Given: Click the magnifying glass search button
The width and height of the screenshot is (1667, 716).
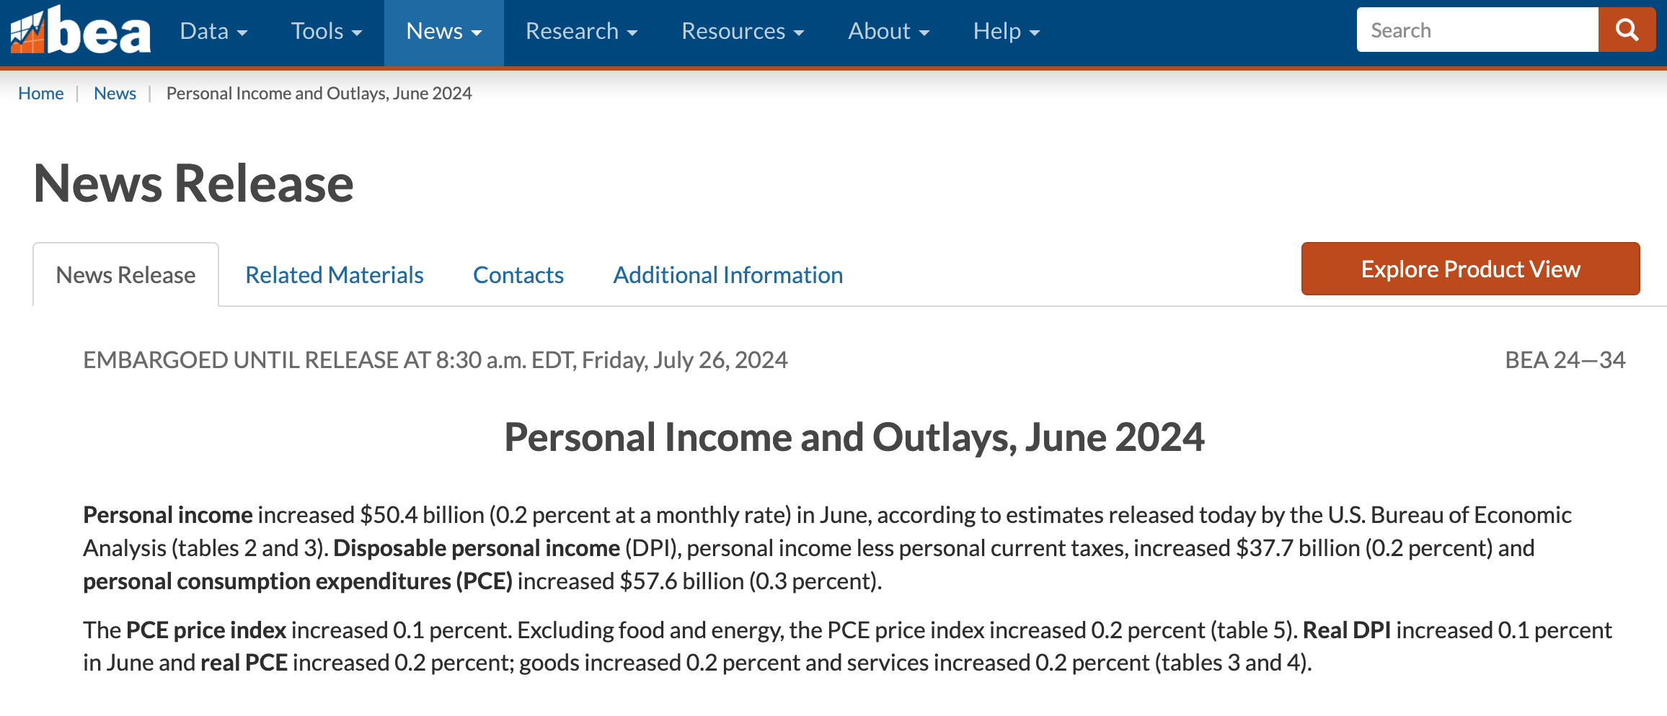Looking at the screenshot, I should (x=1627, y=30).
